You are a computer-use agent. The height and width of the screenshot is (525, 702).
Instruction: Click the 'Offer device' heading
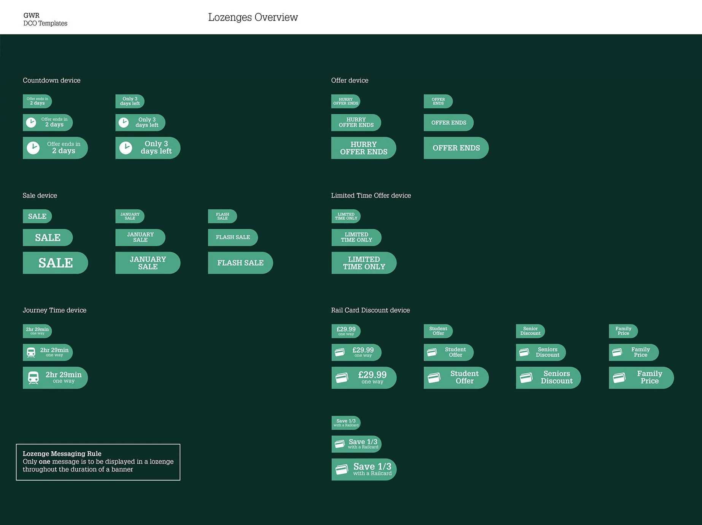349,81
